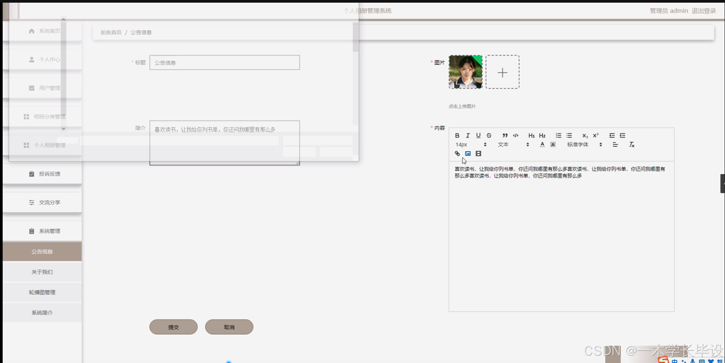The height and width of the screenshot is (363, 725).
Task: Click the Sogou input method tray icon
Action: pos(663,360)
